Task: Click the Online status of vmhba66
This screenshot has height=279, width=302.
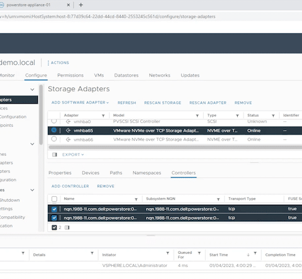Action: pos(254,139)
